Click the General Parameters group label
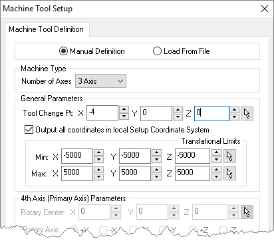This screenshot has height=243, width=274. [52, 99]
